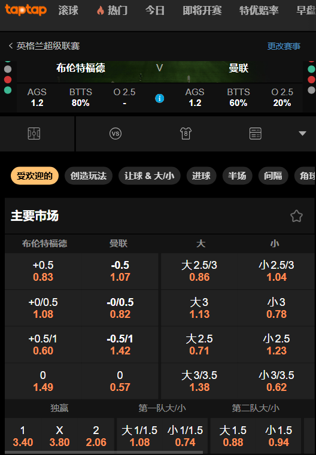The width and height of the screenshot is (316, 455).
Task: Click the taptap logo
Action: coord(26,10)
